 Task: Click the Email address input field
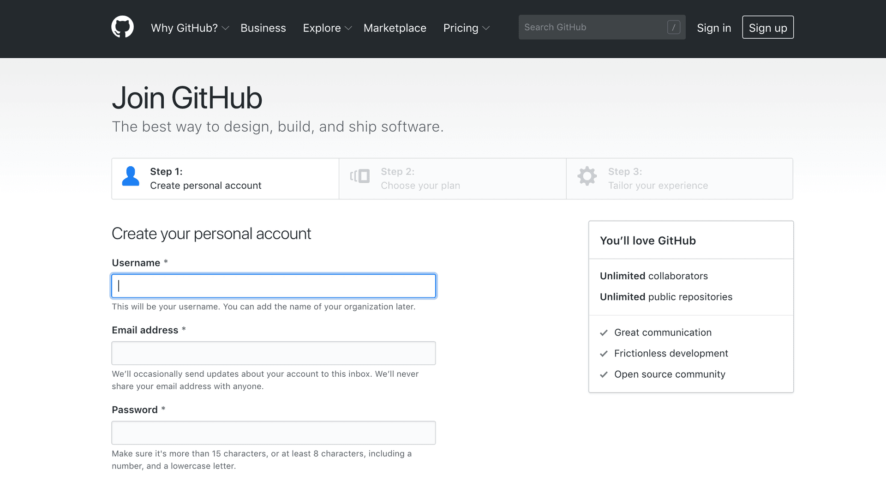coord(273,353)
